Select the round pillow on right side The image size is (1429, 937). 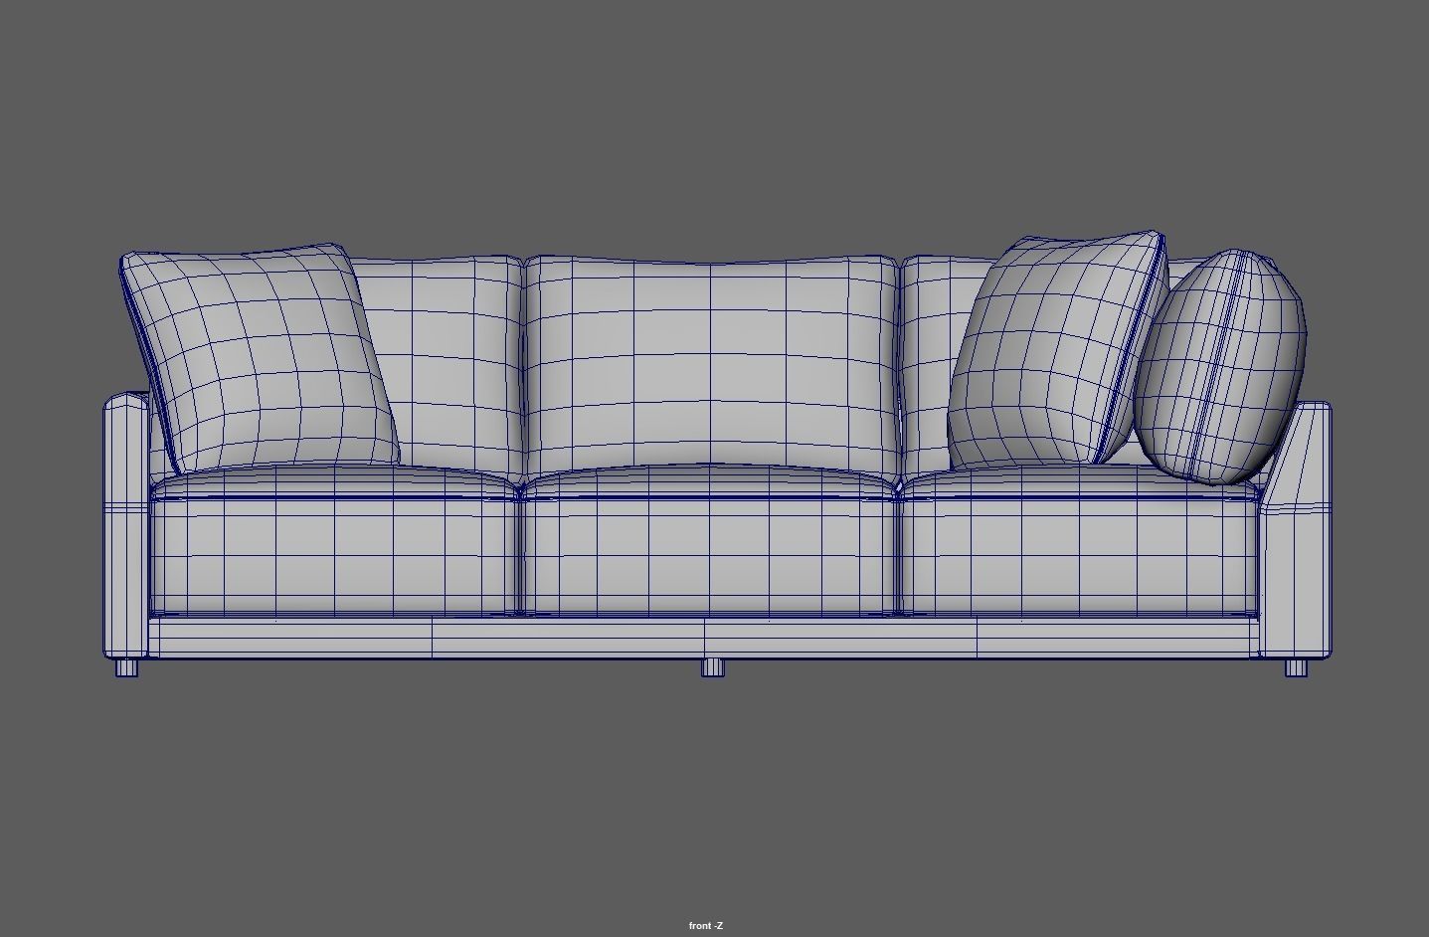click(1221, 367)
